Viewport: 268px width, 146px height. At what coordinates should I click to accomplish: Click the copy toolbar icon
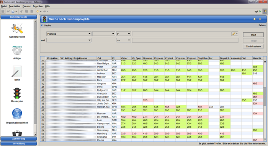pos(26,11)
